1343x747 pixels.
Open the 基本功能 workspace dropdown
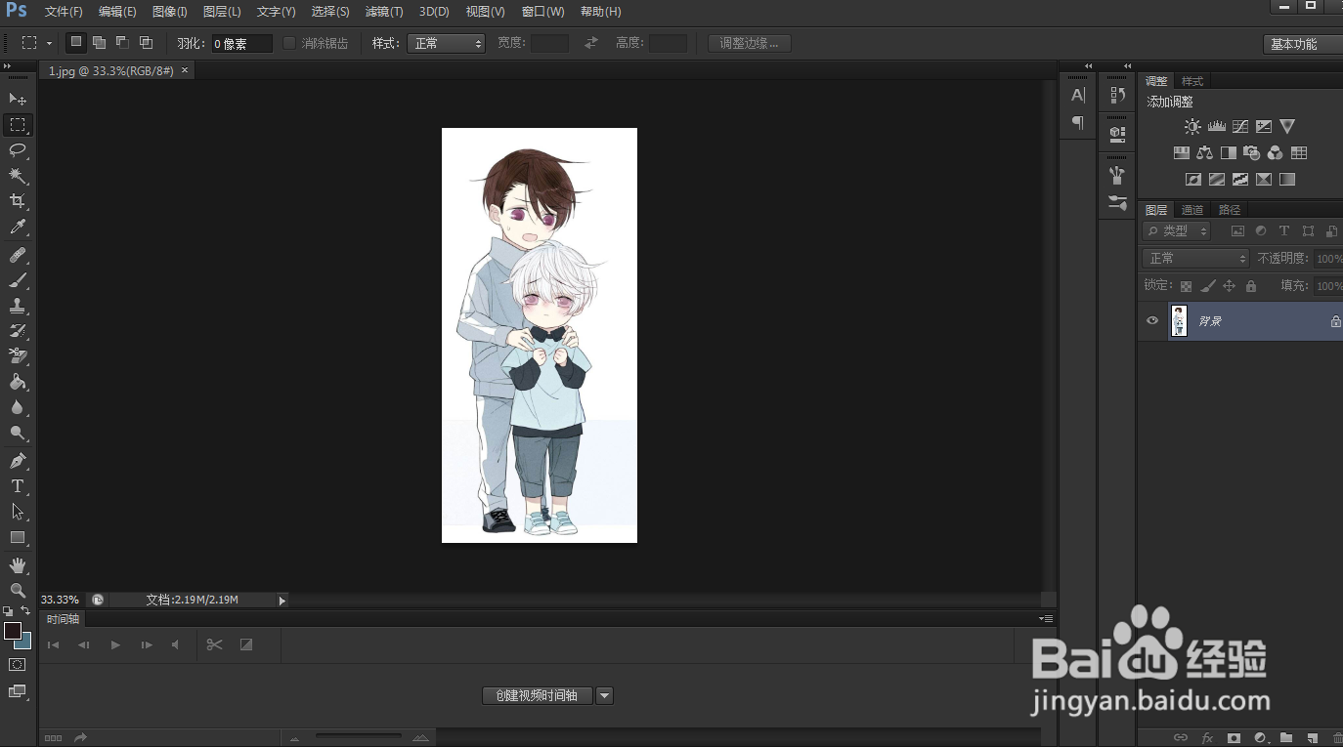tap(1303, 44)
